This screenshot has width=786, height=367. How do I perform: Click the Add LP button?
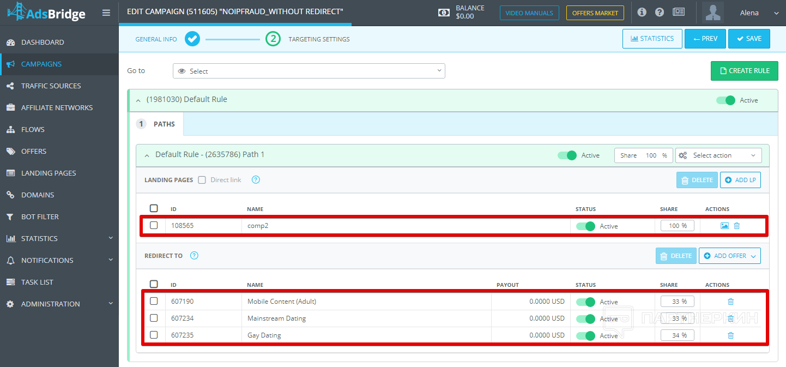click(x=740, y=180)
